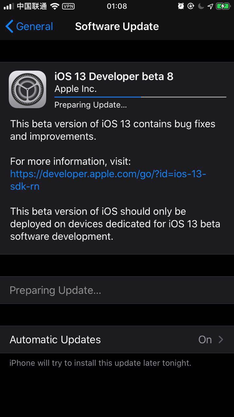Open the developer.apple.com release notes link
The image size is (234, 417).
108,180
